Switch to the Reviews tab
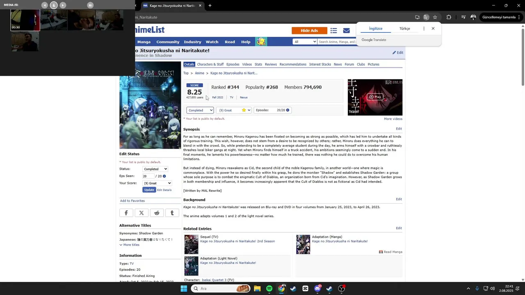This screenshot has height=295, width=525. (271, 64)
